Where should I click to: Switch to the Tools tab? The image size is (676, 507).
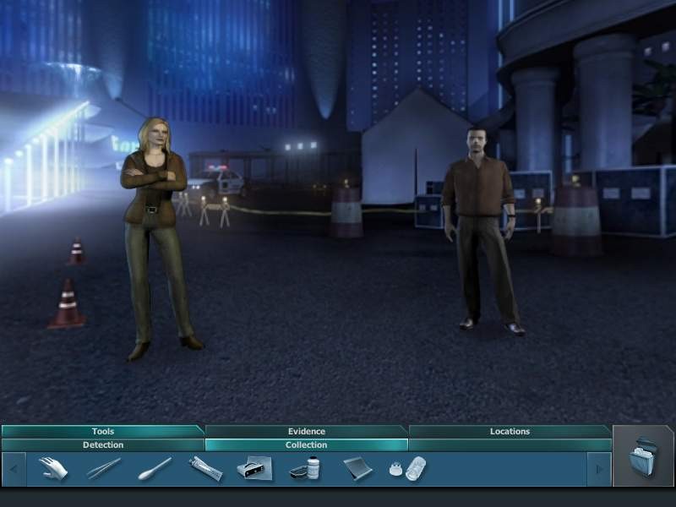click(x=102, y=431)
